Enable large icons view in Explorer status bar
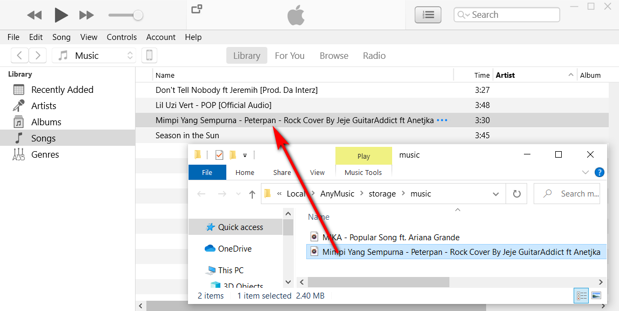 point(596,295)
